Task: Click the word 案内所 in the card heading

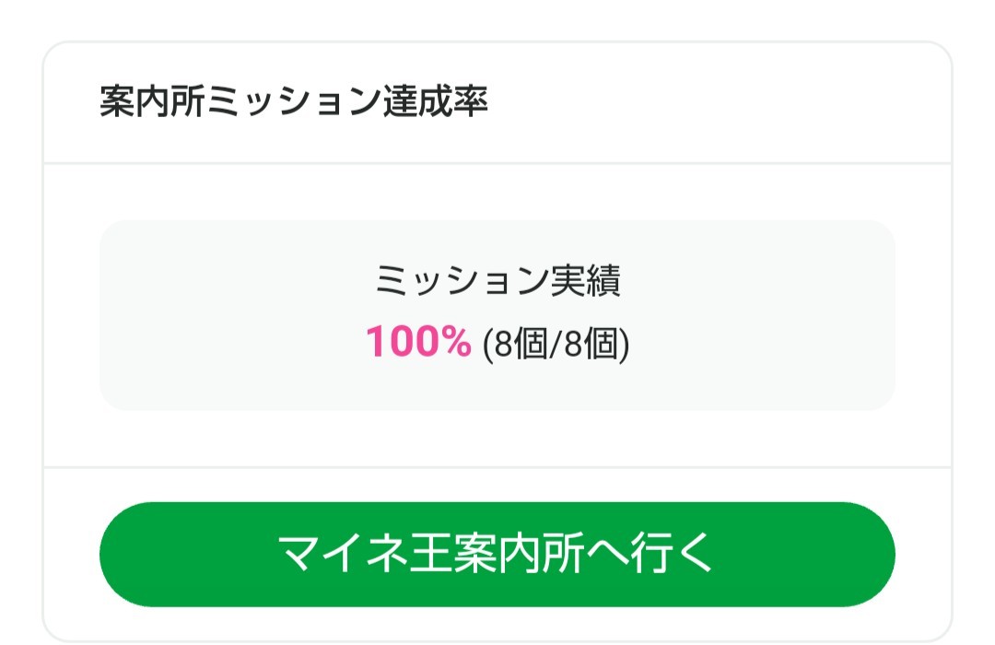Action: click(153, 102)
